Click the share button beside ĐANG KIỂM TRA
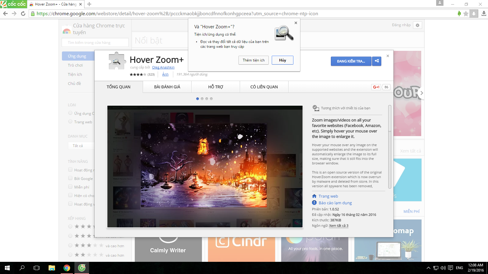Viewport: 488px width, 274px height. click(377, 61)
